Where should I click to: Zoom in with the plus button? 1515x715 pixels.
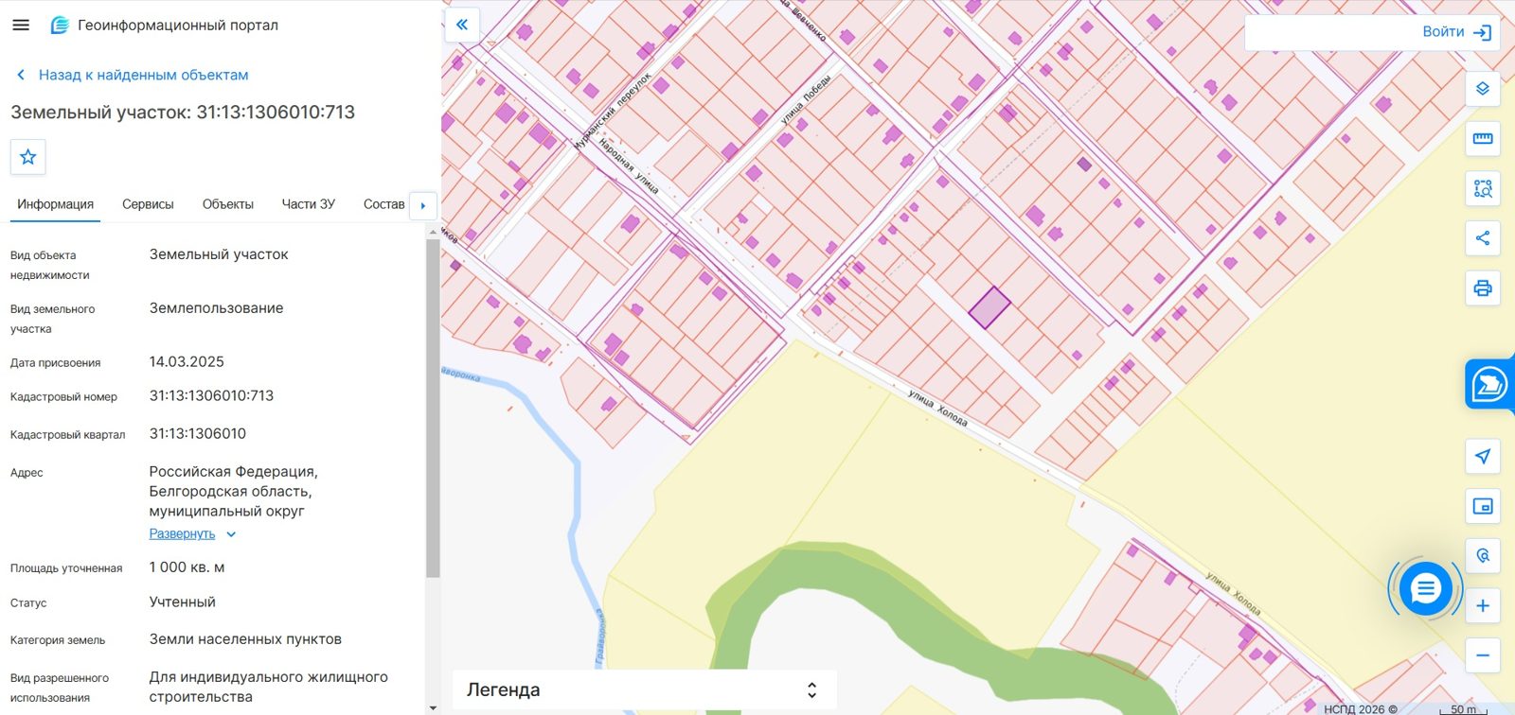(1483, 606)
